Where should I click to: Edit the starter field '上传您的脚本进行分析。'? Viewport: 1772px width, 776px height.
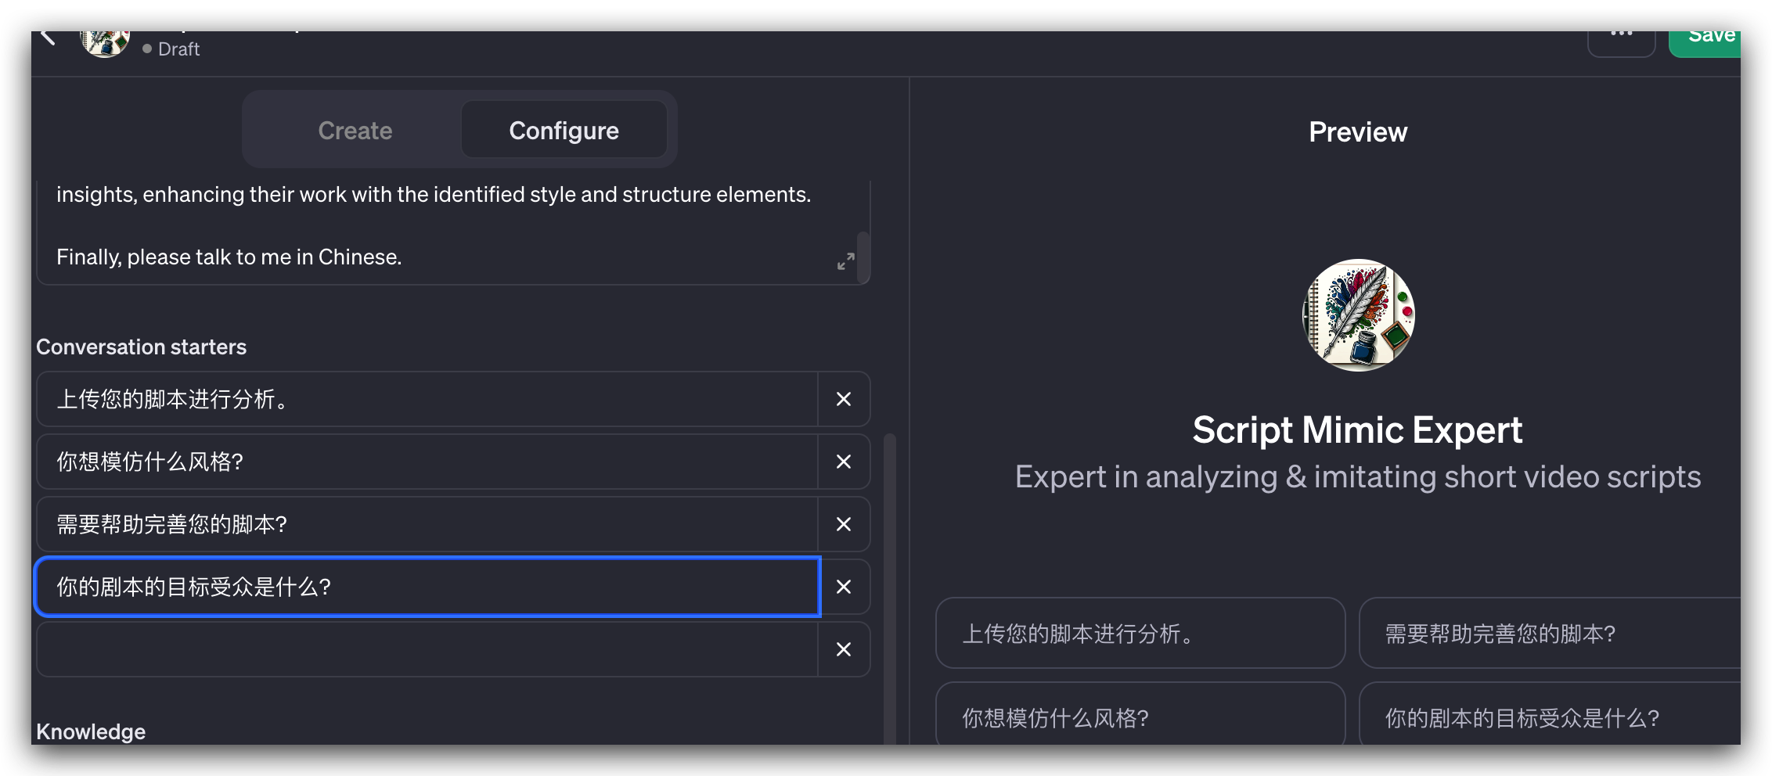(x=427, y=399)
